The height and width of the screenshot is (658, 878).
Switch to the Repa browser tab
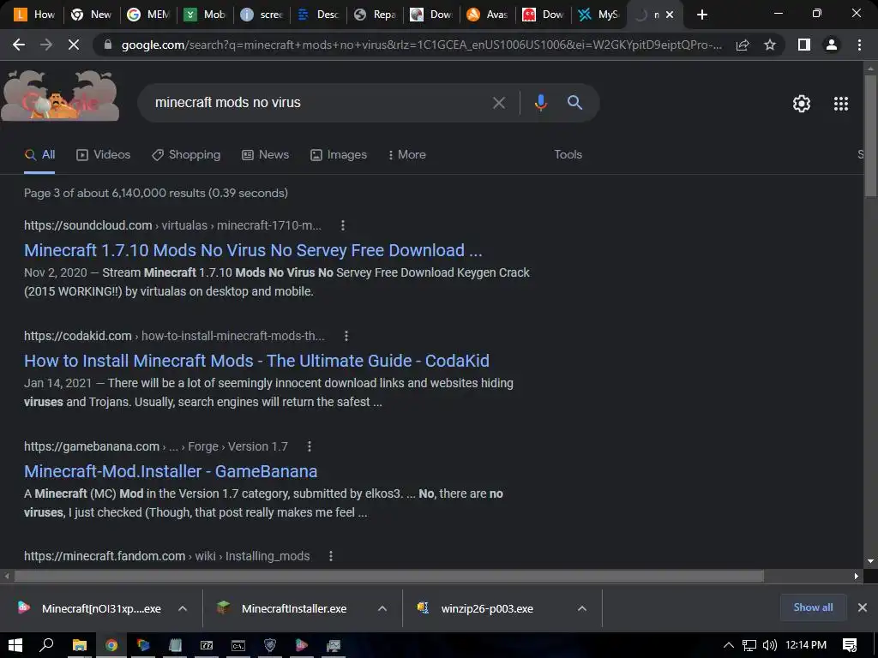(x=376, y=15)
